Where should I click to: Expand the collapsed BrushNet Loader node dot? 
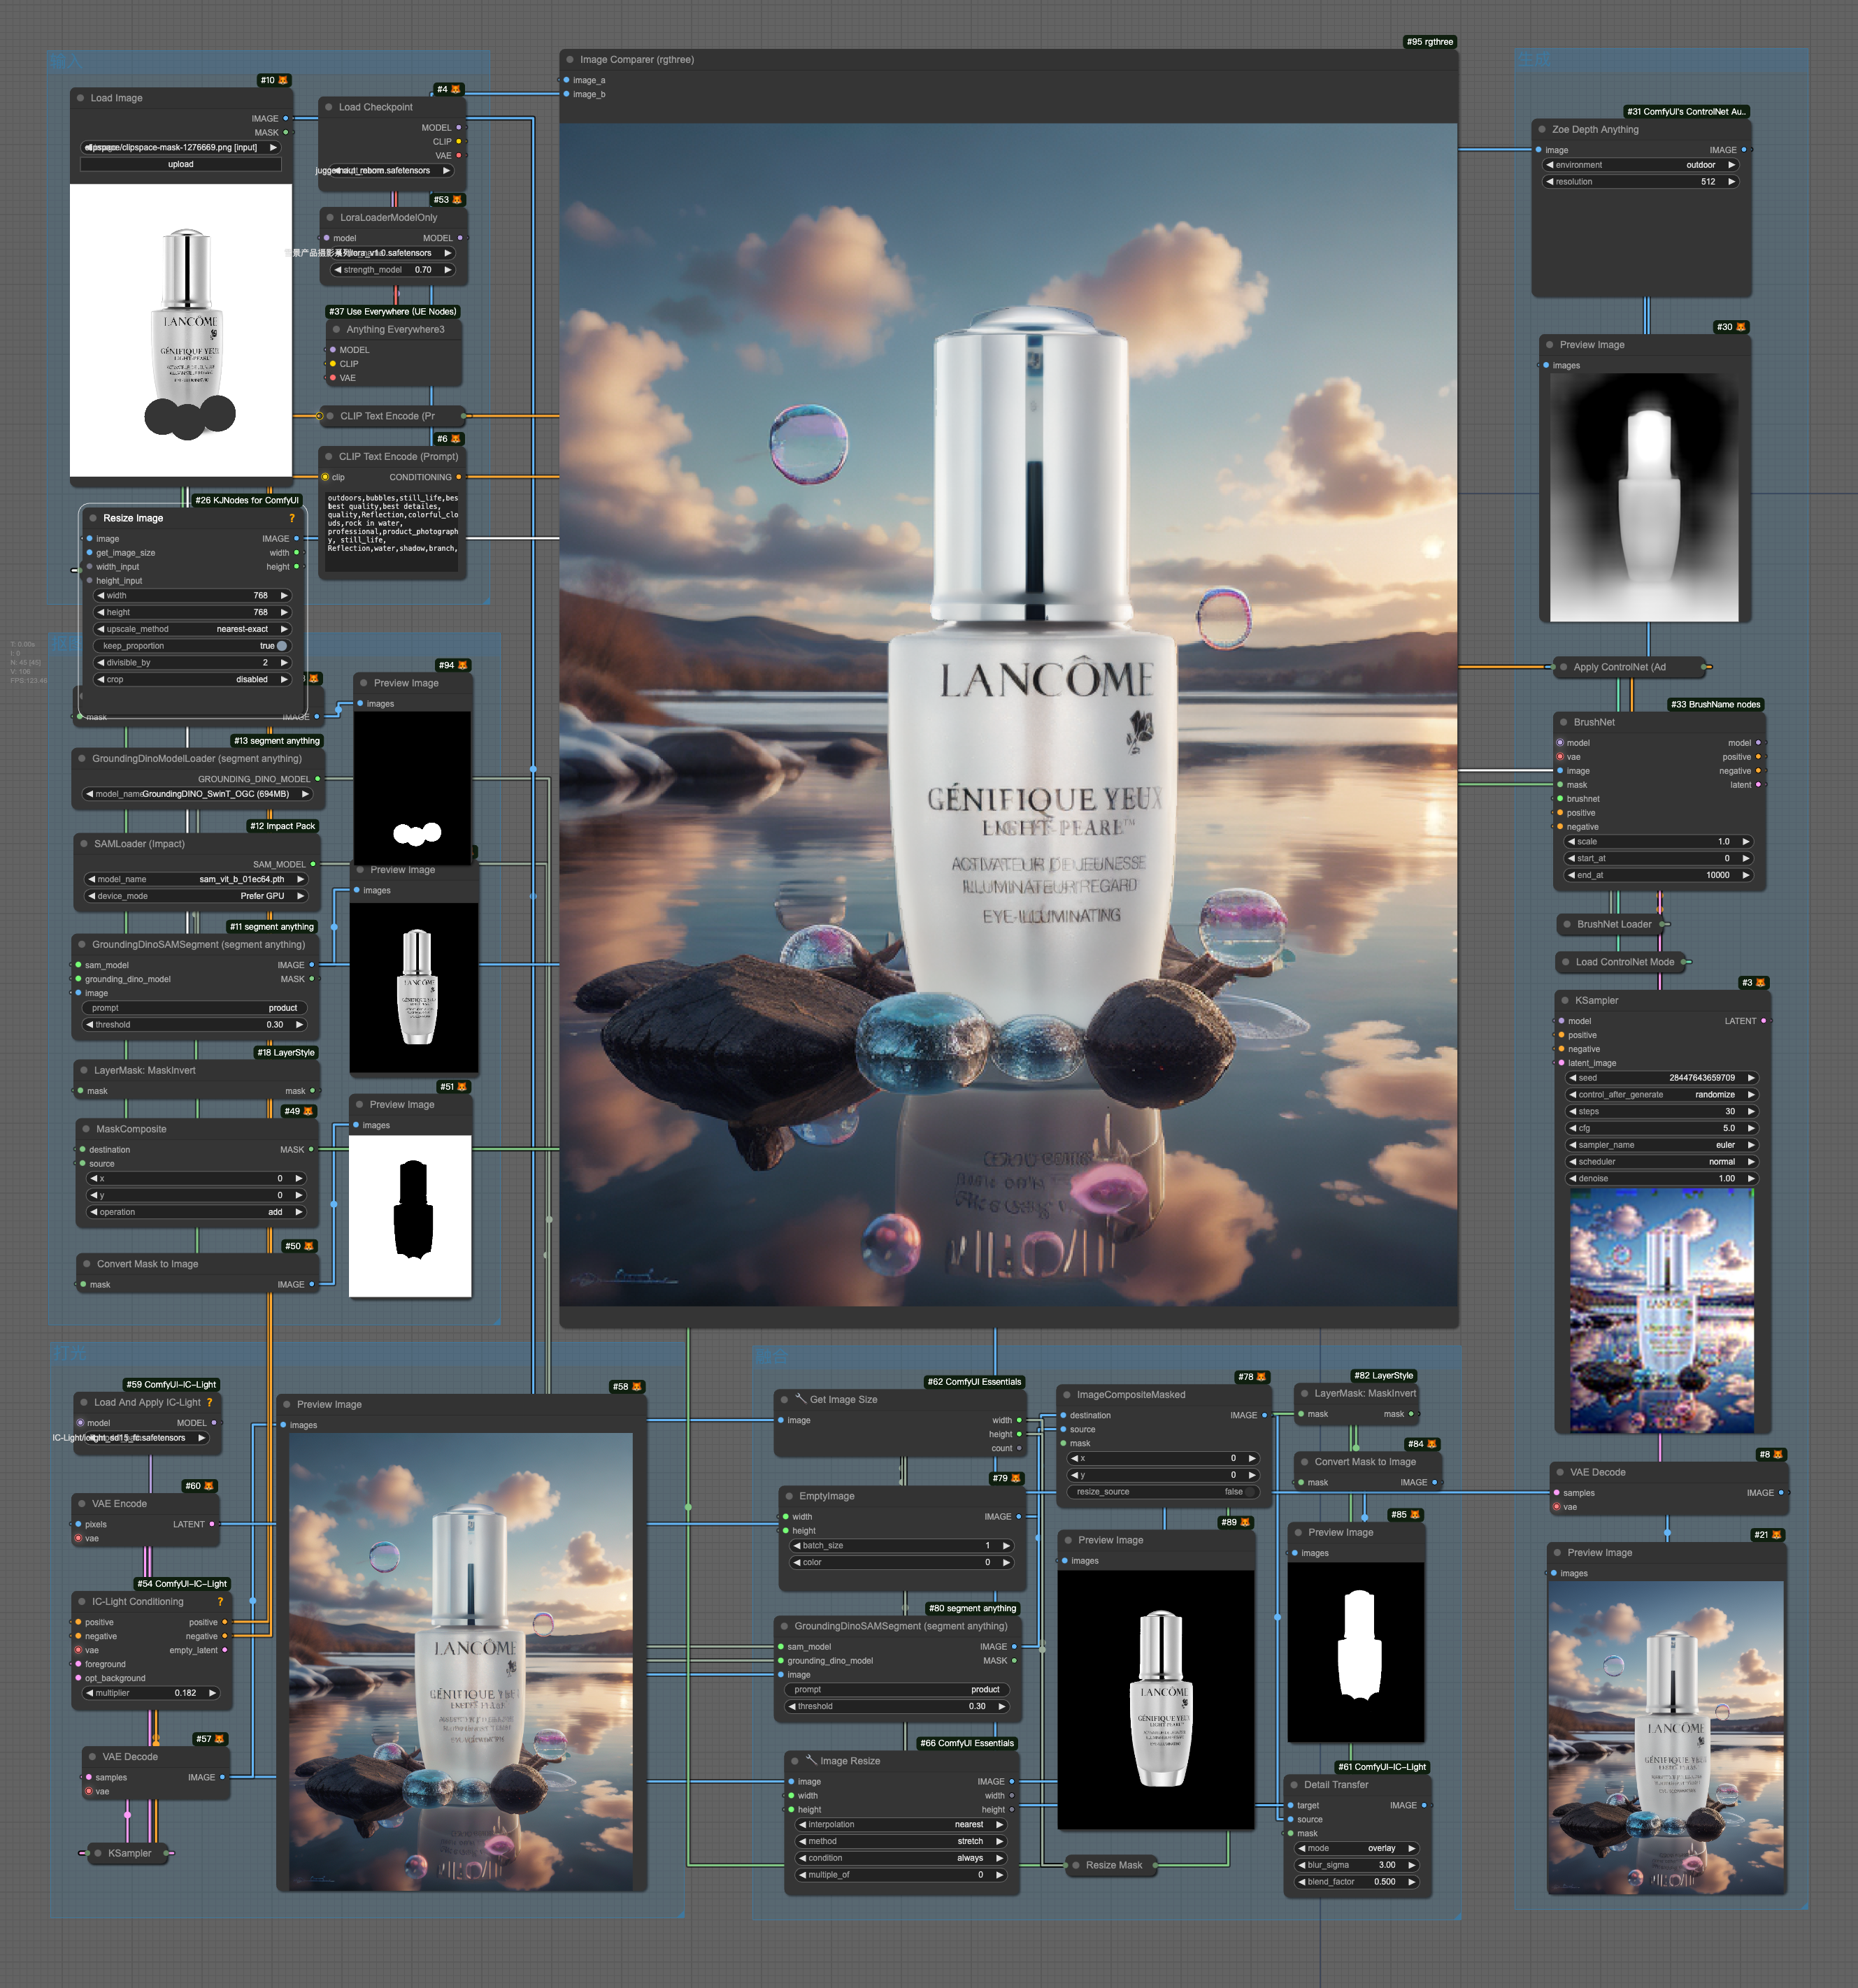tap(1567, 924)
